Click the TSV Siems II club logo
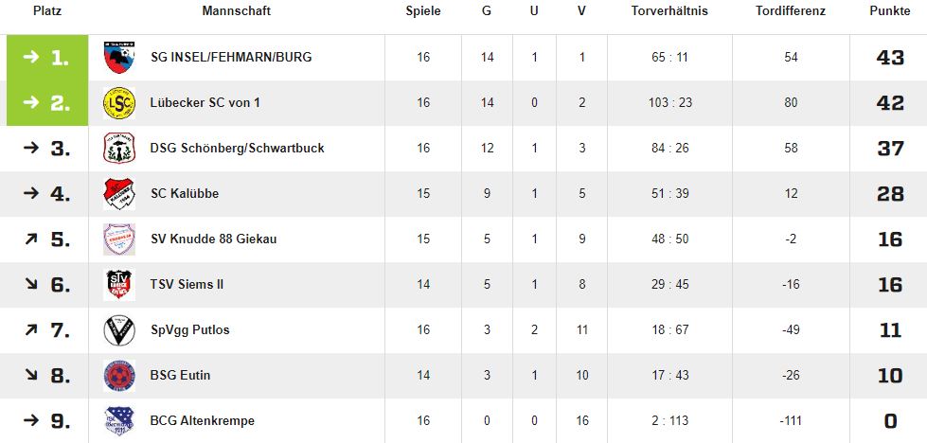This screenshot has height=443, width=927. tap(118, 284)
